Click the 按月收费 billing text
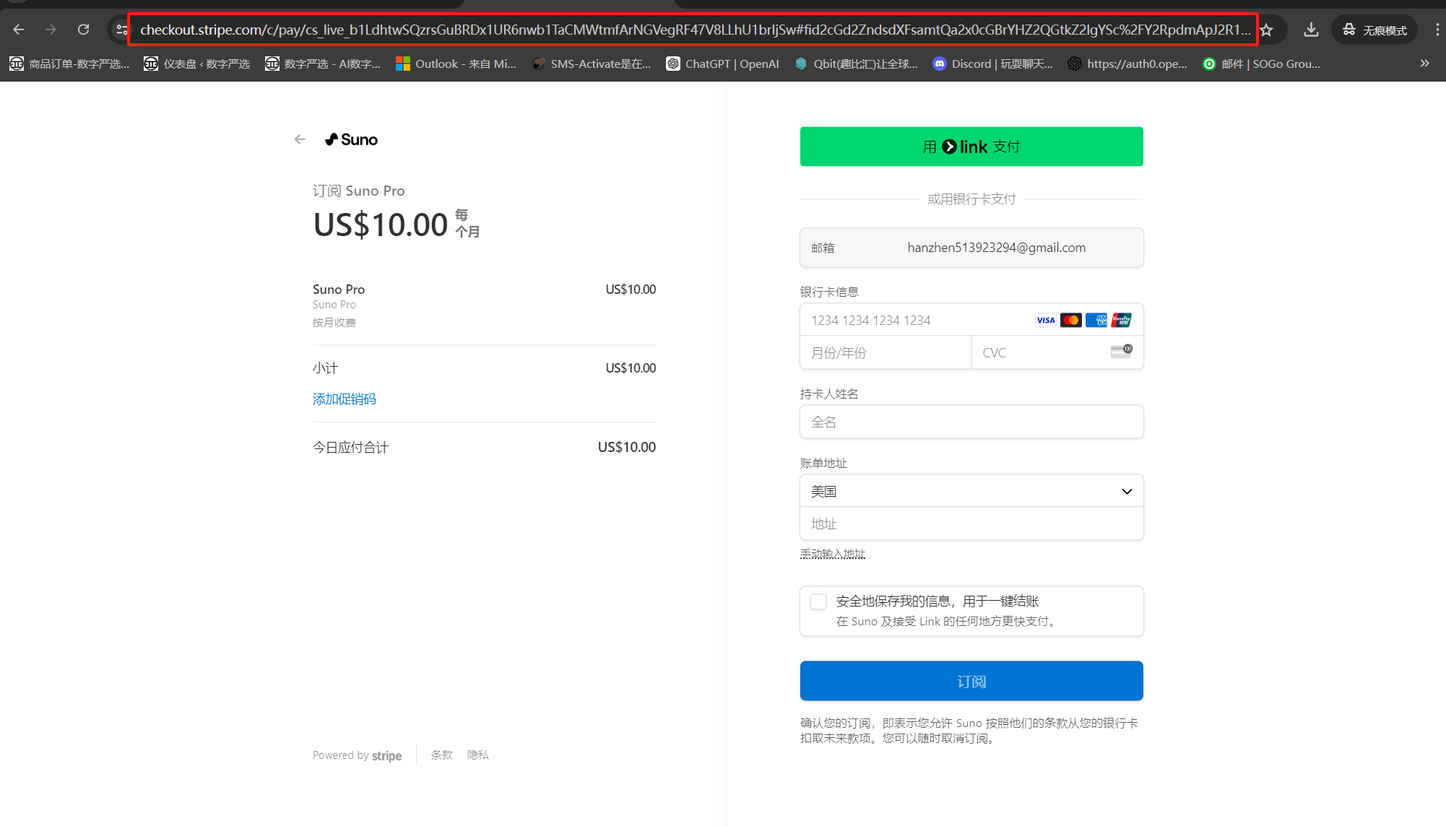 tap(334, 323)
